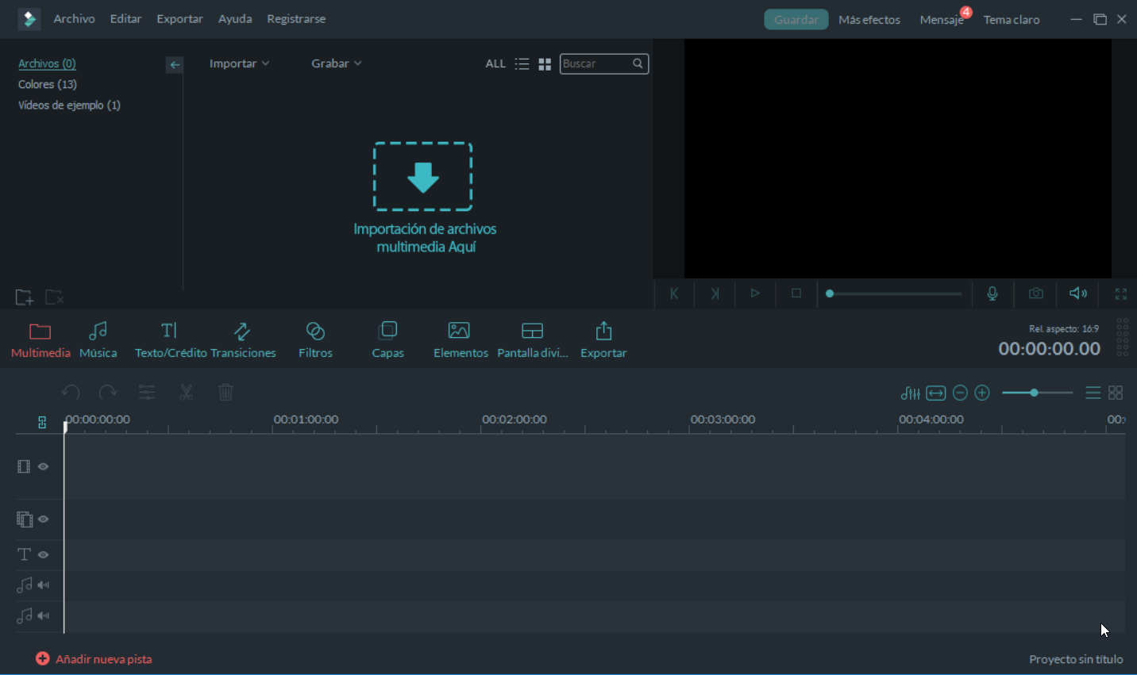Adjust preview volume speaker icon
Viewport: 1137px width, 675px height.
pos(1078,293)
